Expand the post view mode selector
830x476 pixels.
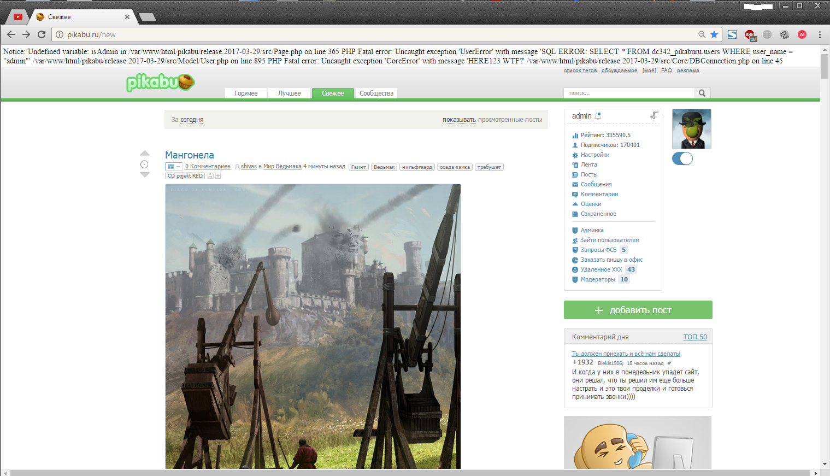click(173, 167)
